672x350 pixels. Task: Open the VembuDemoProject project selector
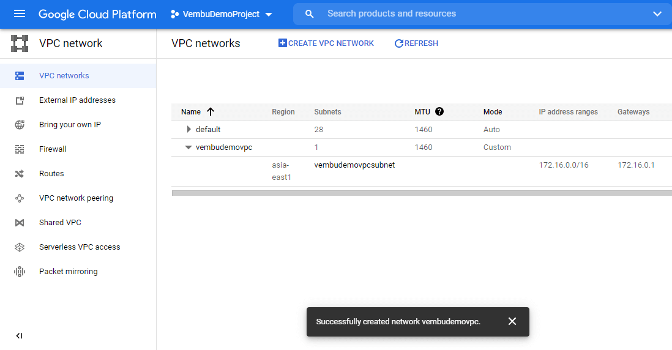(x=221, y=14)
